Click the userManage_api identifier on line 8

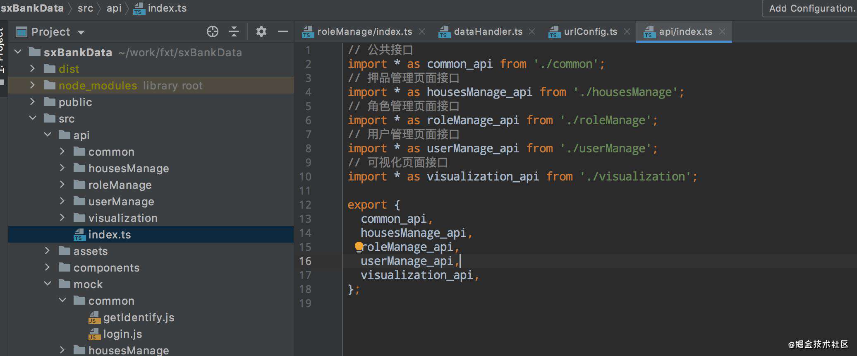pyautogui.click(x=473, y=149)
